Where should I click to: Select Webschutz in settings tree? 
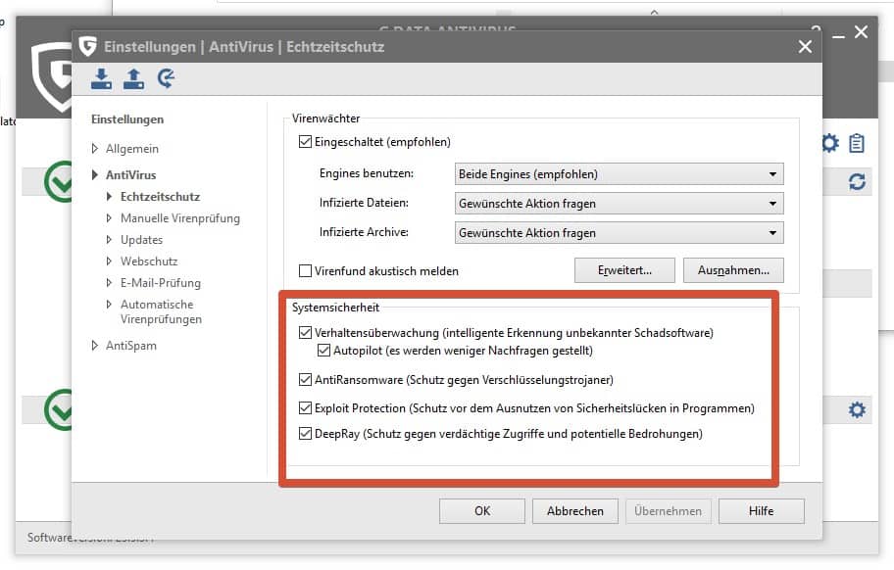pyautogui.click(x=149, y=261)
